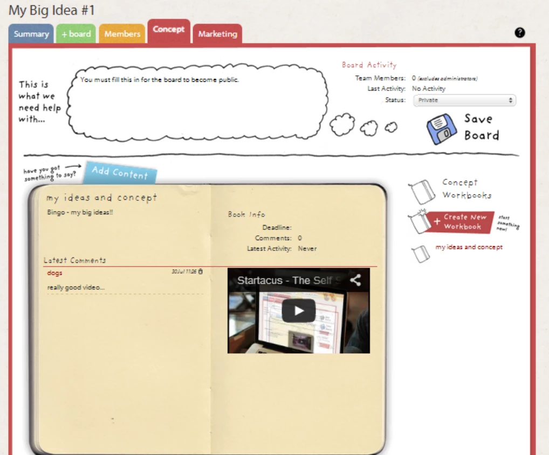
Task: Play the Startacus video
Action: coord(298,311)
